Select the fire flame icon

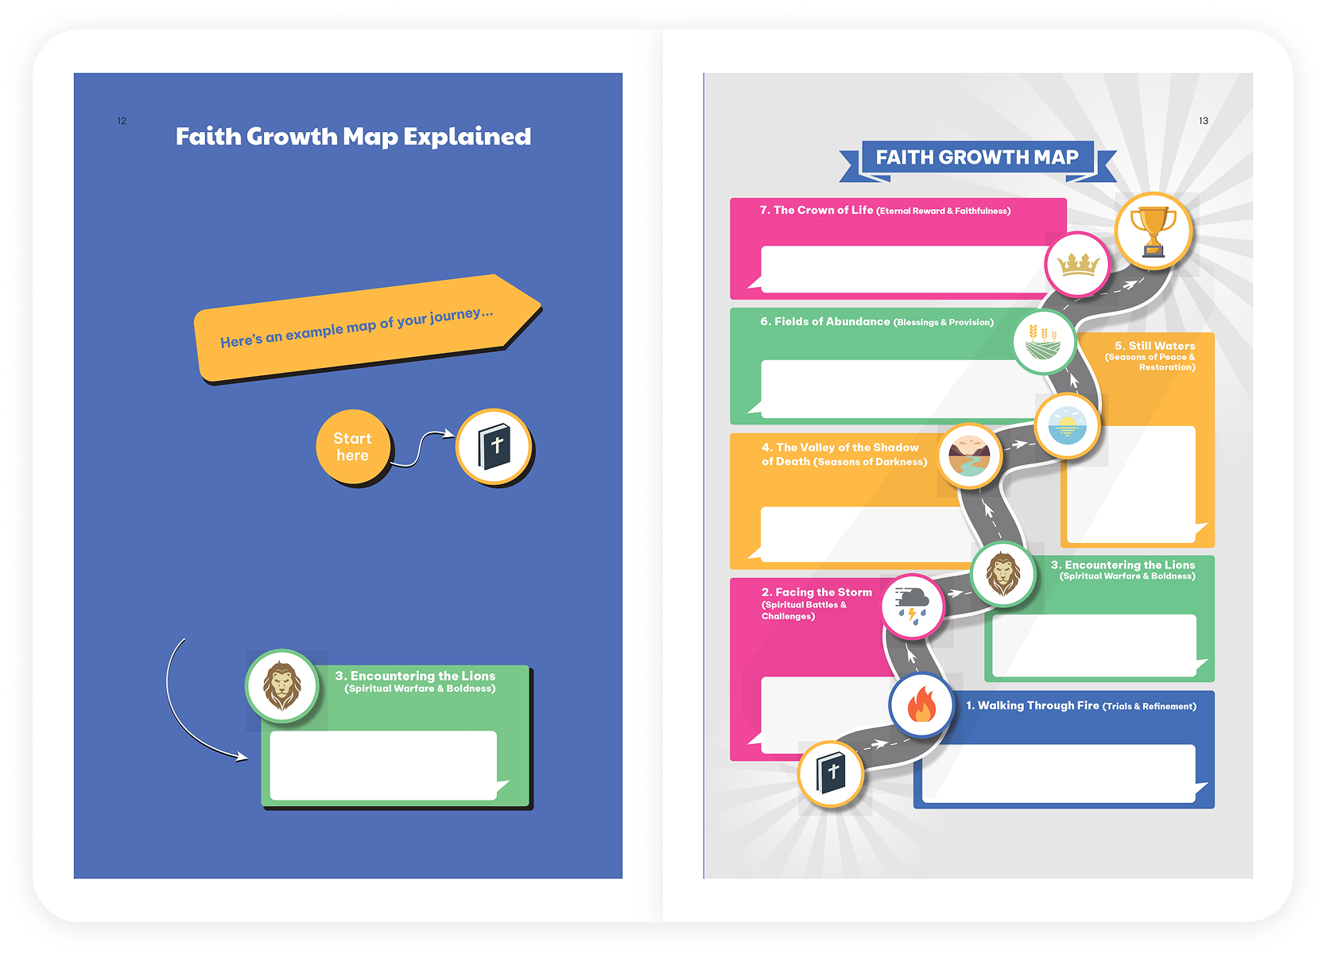(x=921, y=705)
